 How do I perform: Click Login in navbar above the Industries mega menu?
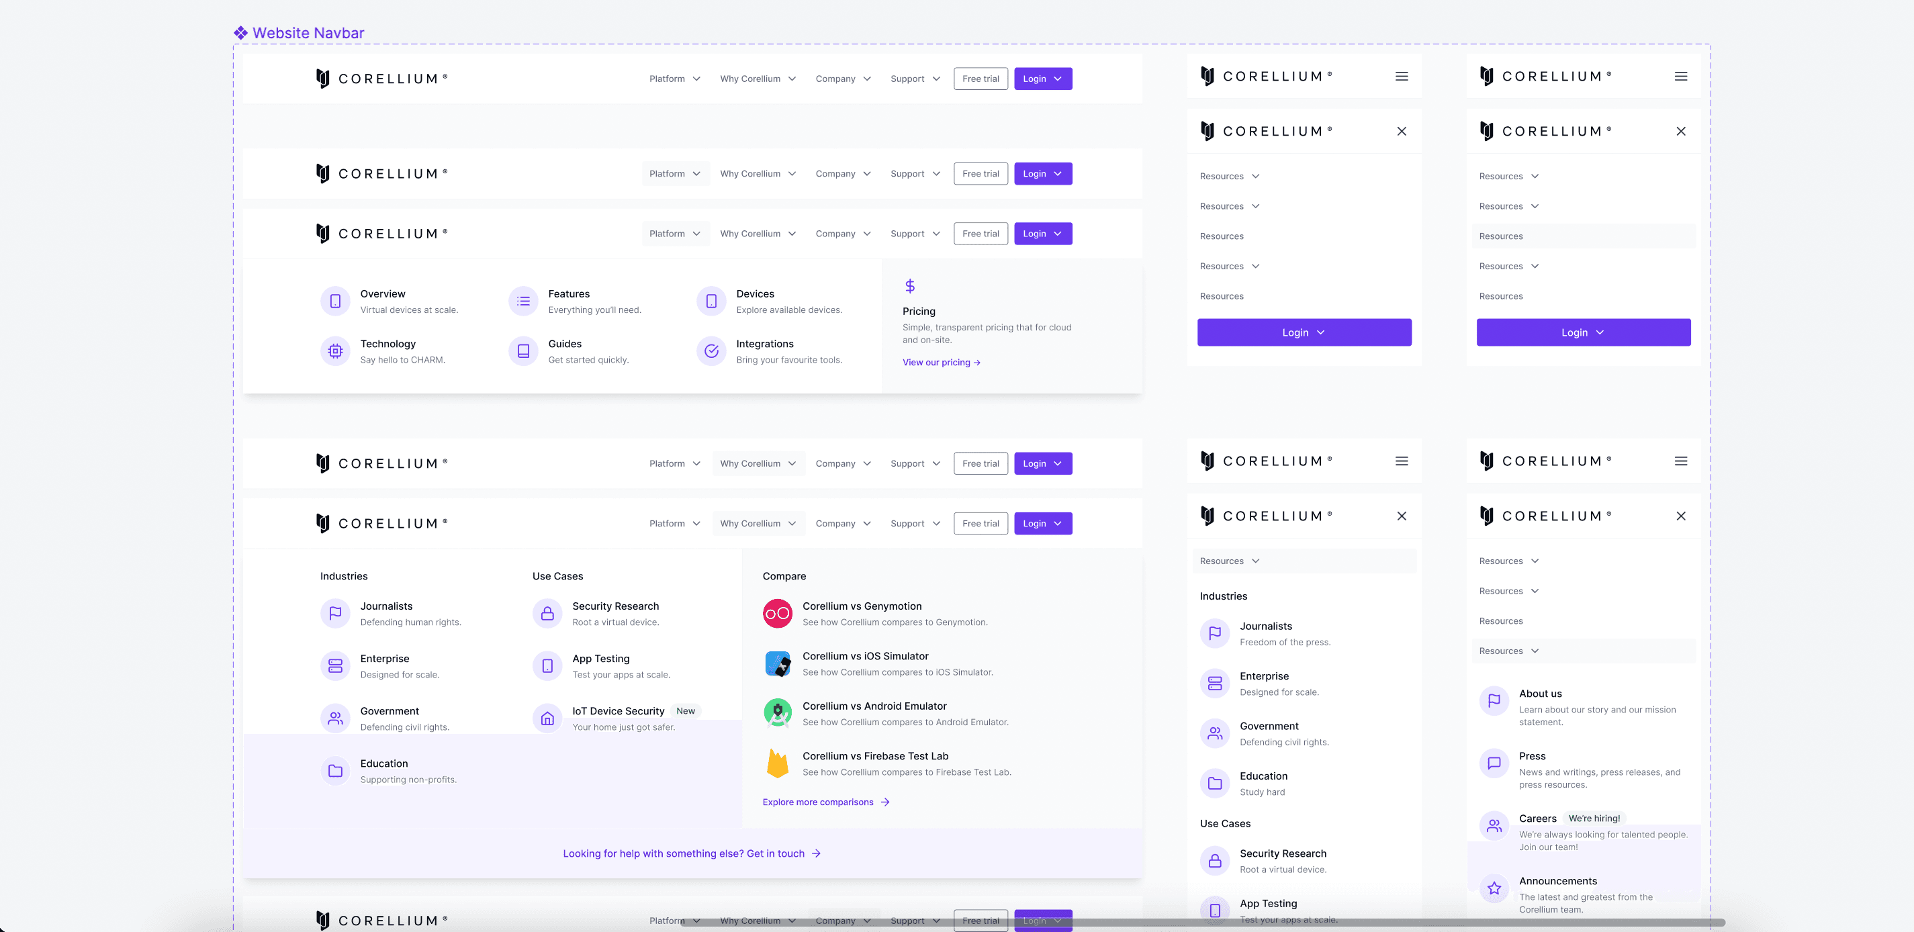click(x=1042, y=523)
